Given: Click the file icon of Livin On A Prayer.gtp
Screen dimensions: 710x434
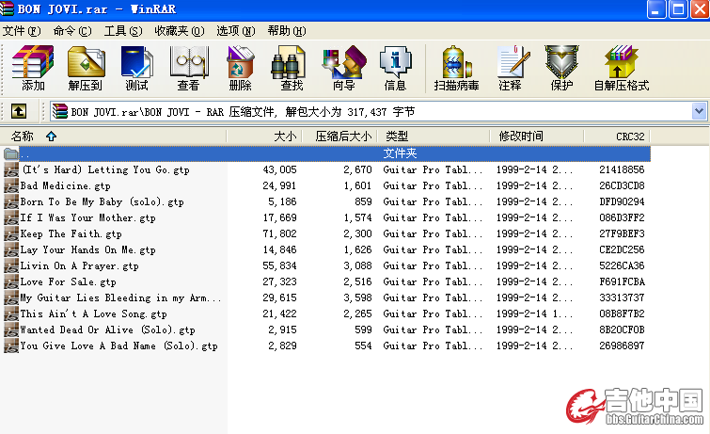Looking at the screenshot, I should 11,266.
